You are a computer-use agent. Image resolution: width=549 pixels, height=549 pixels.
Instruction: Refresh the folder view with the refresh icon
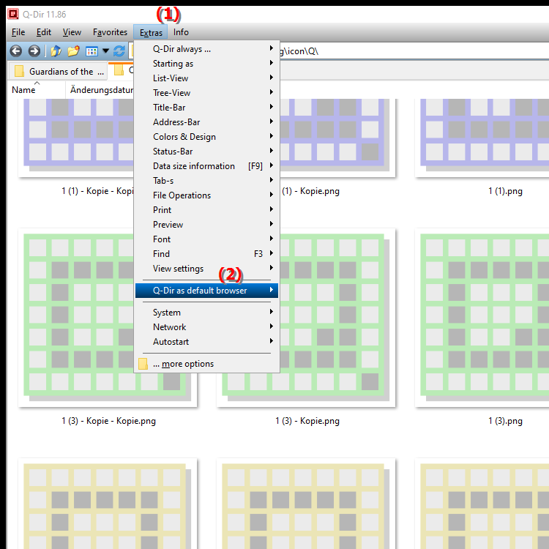click(119, 51)
